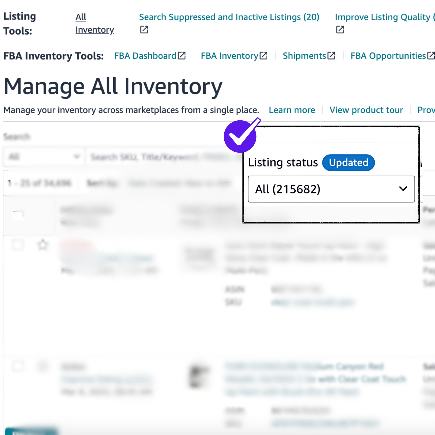Open Search Suppressed and Inactive Listings text link
This screenshot has width=435, height=435.
(x=229, y=17)
